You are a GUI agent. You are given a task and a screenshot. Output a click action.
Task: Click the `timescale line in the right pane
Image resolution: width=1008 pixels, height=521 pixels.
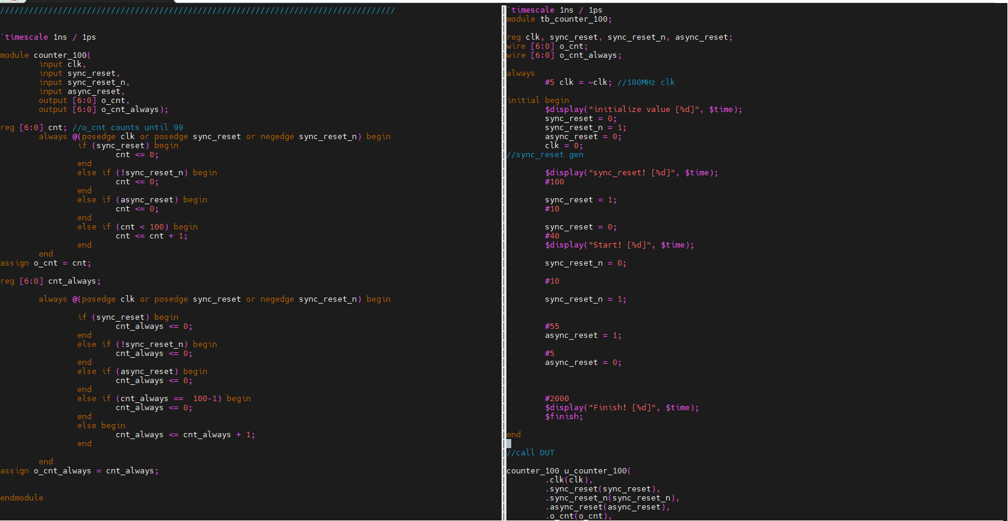[x=555, y=10]
